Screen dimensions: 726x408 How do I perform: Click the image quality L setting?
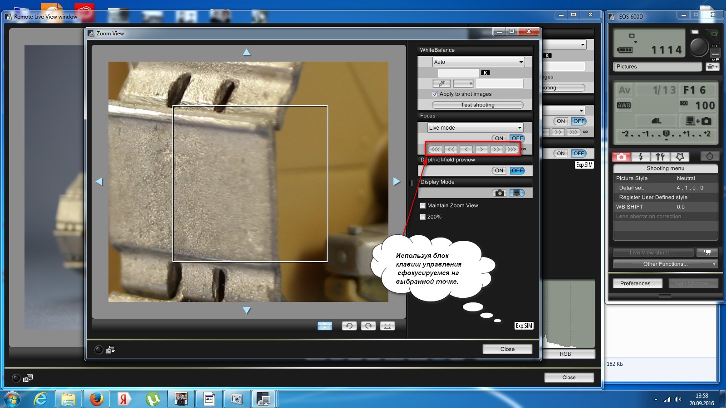(x=656, y=121)
